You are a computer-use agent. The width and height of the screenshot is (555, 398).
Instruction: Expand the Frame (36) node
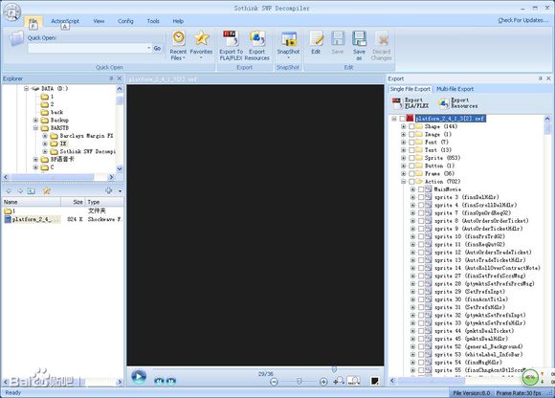click(403, 174)
